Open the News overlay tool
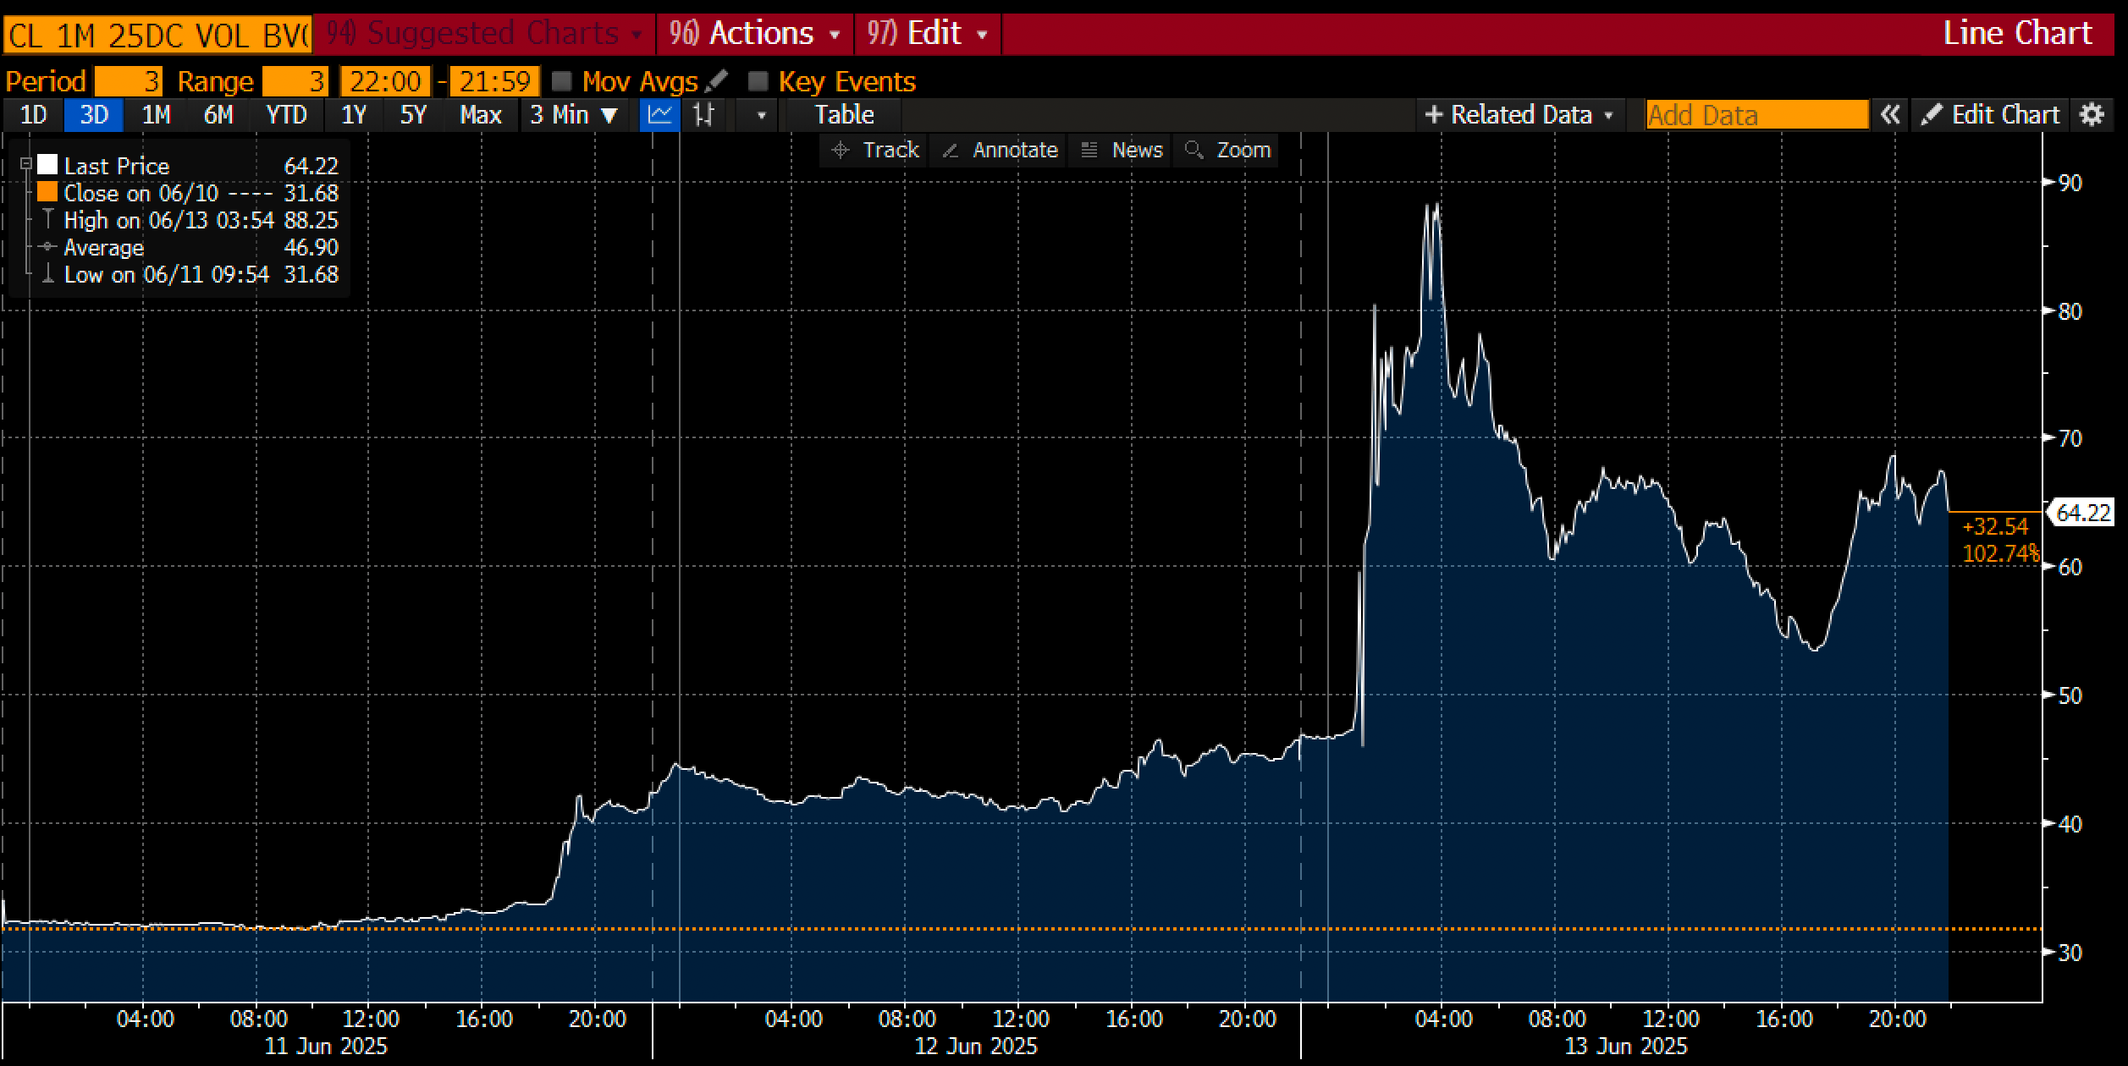 click(x=1122, y=151)
